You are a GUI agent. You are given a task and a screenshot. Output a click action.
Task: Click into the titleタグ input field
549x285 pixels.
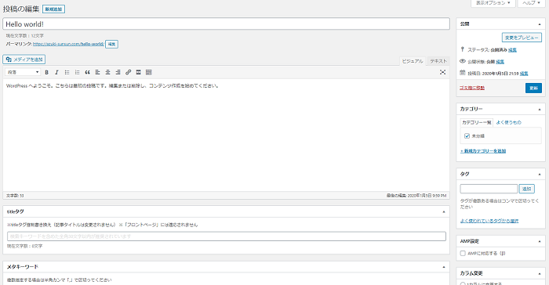tap(227, 236)
